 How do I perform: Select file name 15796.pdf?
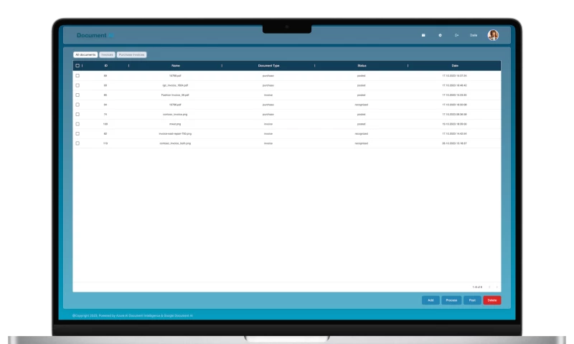(x=175, y=105)
